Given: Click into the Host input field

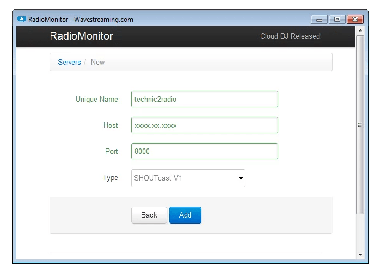Looking at the screenshot, I should coord(204,125).
